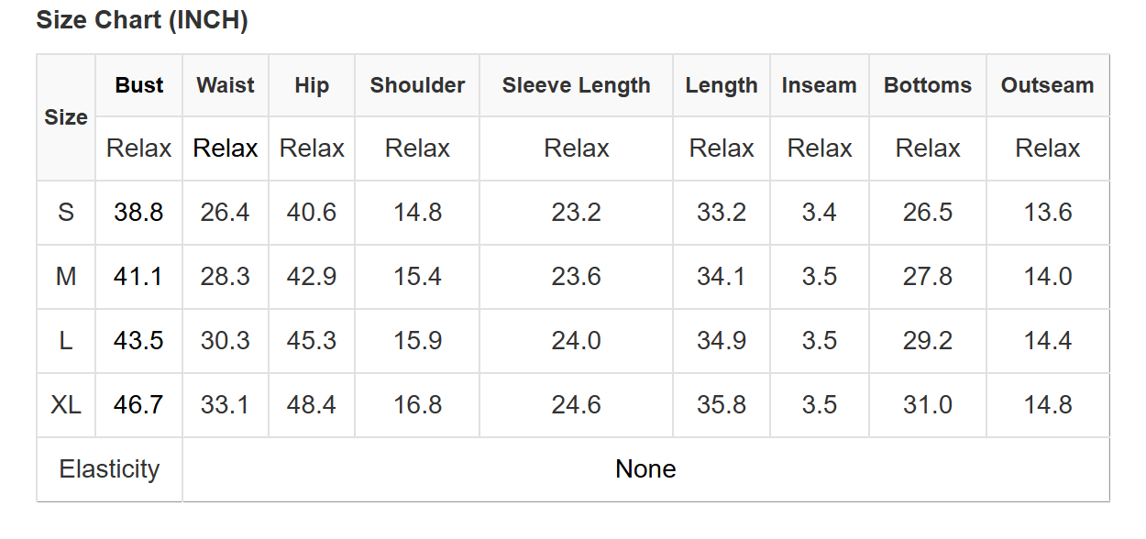Screen dimensions: 1146x539
Task: Click the Elasticity row label
Action: click(x=109, y=469)
